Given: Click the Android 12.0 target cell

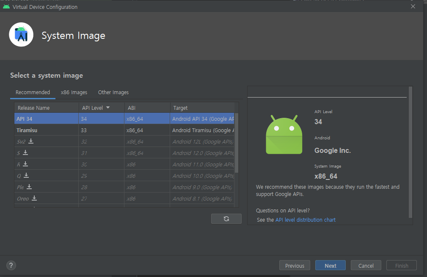Looking at the screenshot, I should pyautogui.click(x=202, y=153).
